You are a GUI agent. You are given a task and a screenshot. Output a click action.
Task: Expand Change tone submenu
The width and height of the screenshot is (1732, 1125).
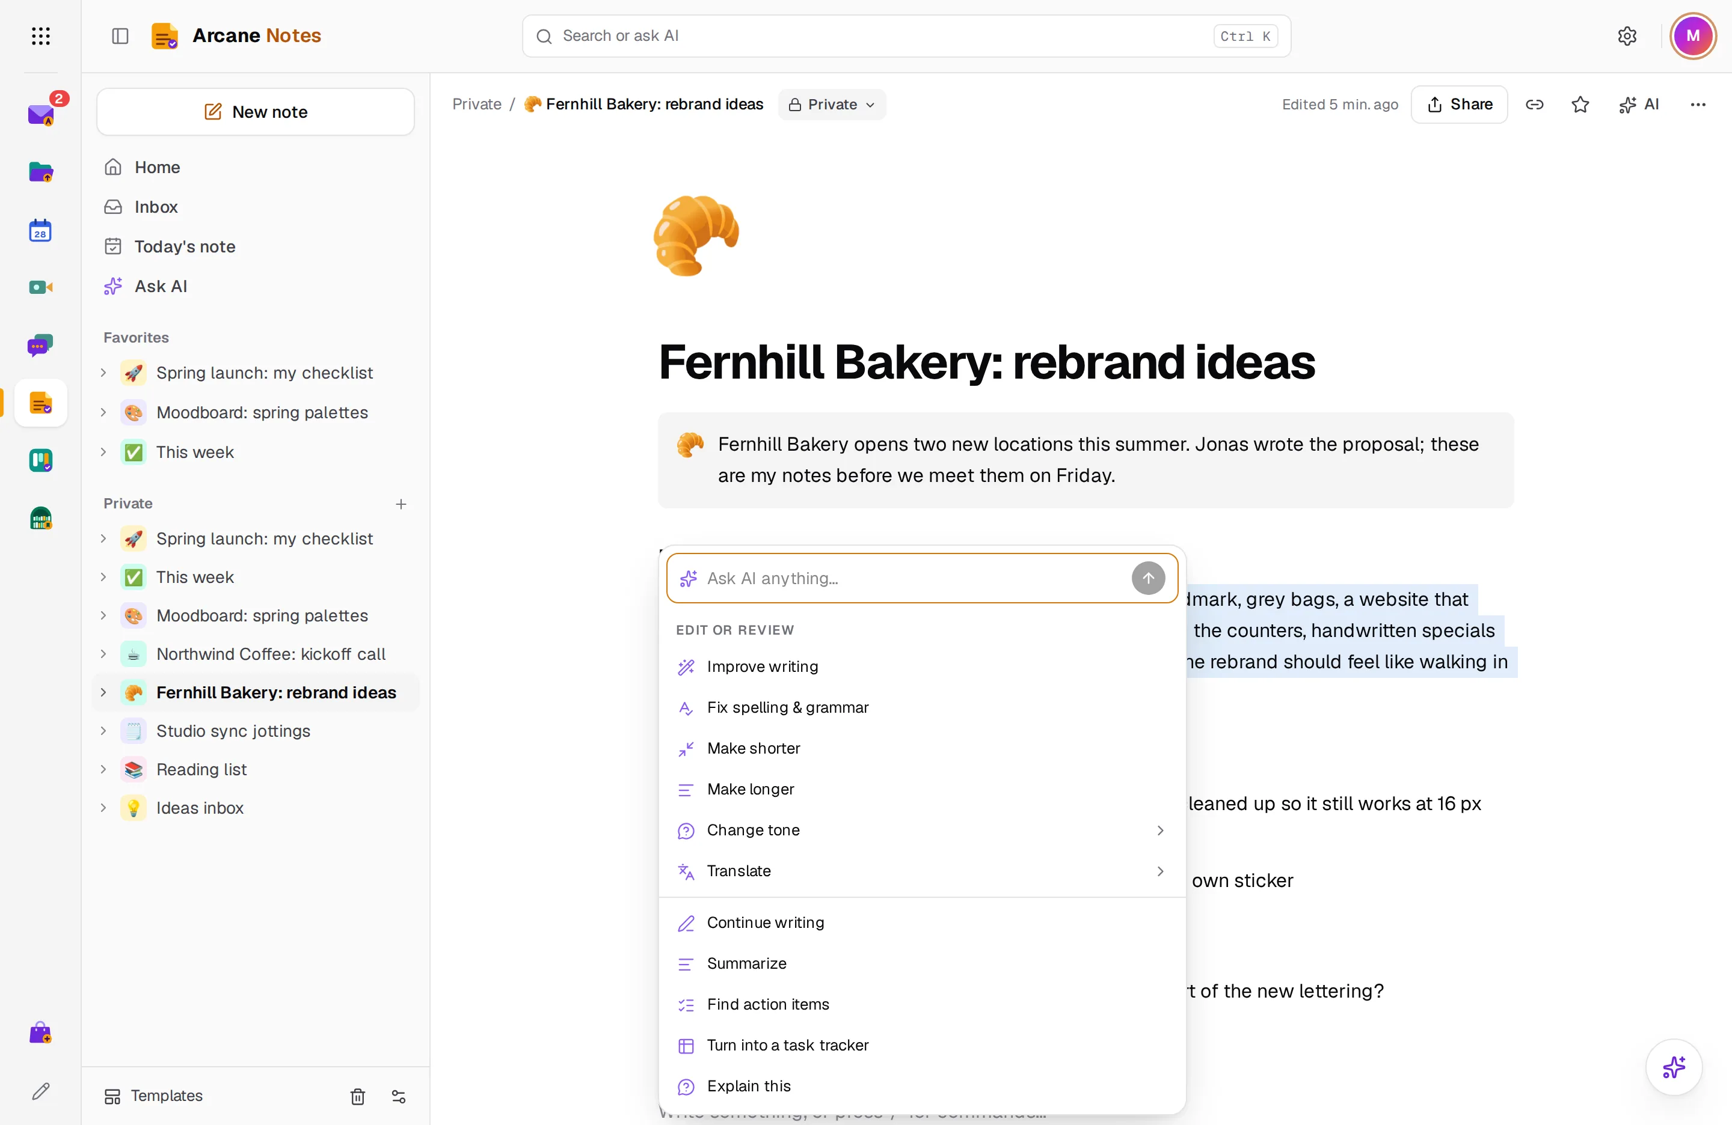point(922,830)
